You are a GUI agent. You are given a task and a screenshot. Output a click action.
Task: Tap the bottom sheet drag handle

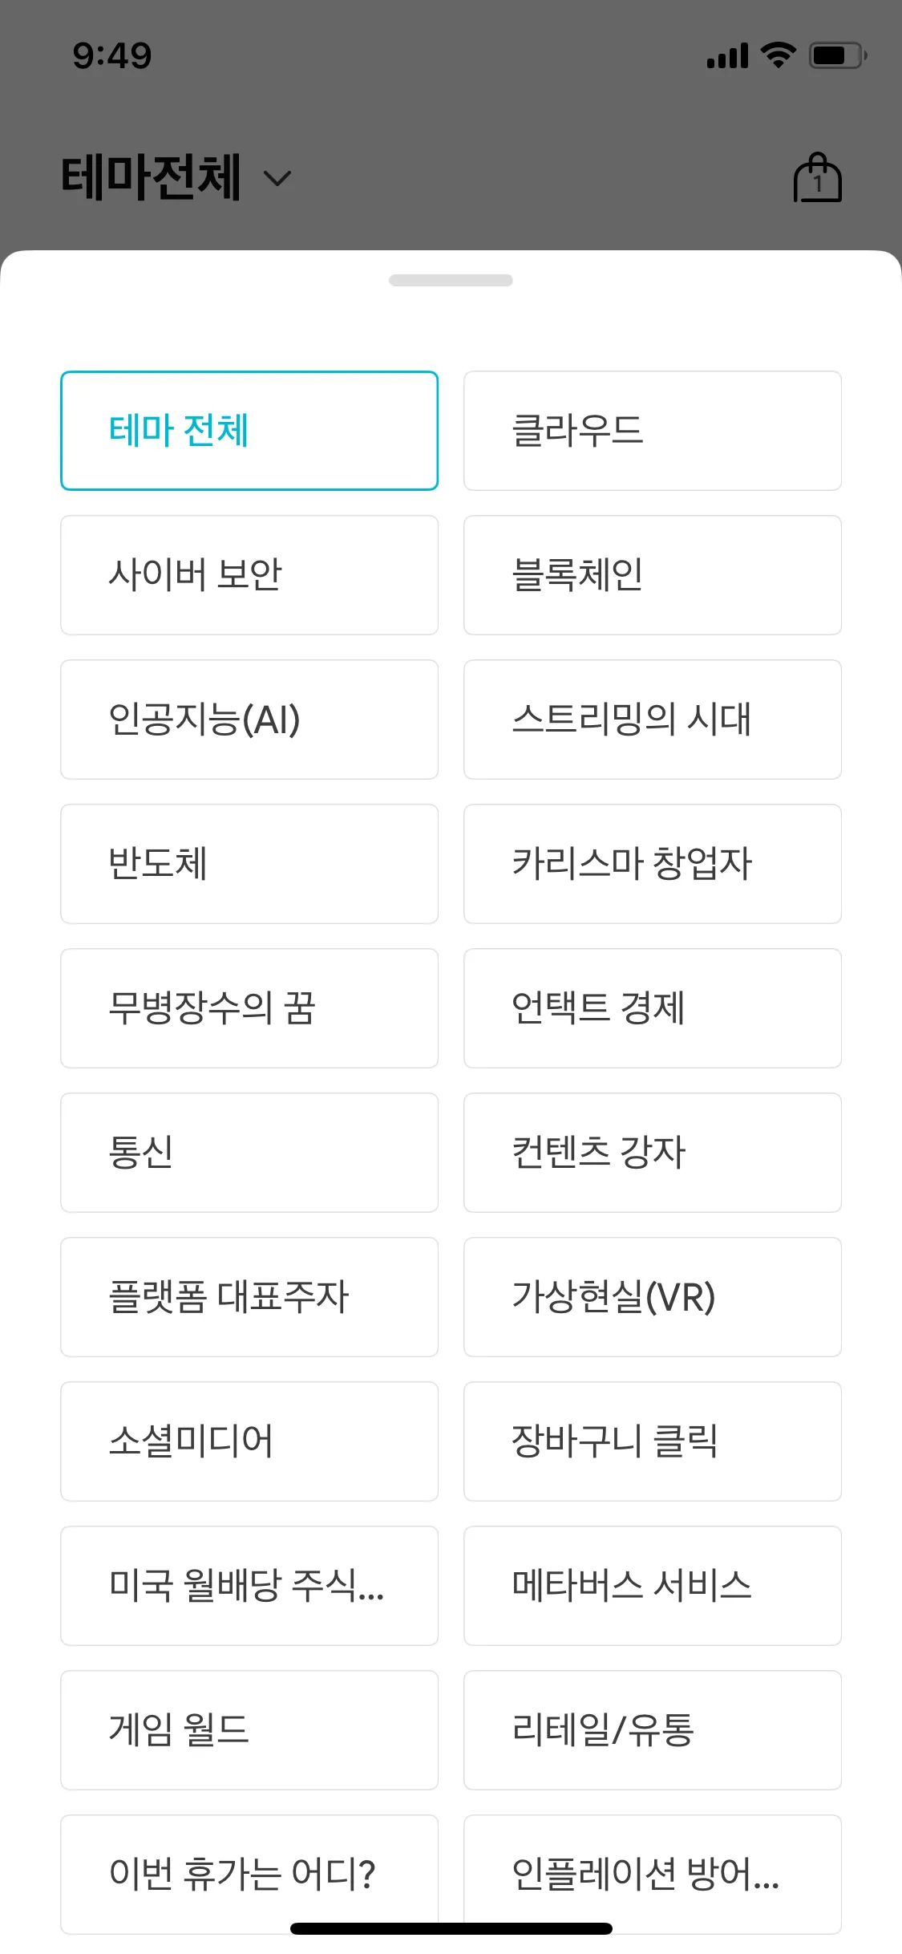coord(451,280)
